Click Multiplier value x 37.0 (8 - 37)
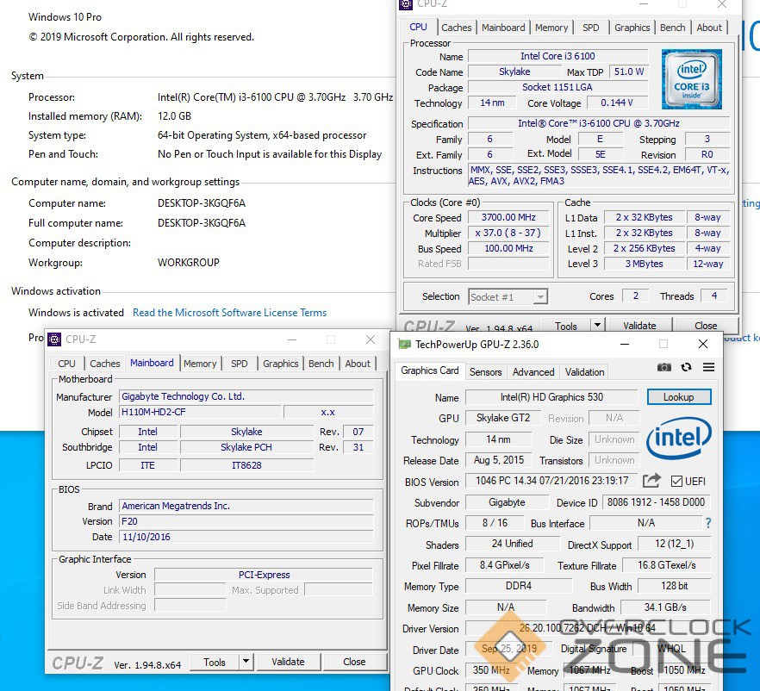Viewport: 760px width, 691px height. coord(508,233)
